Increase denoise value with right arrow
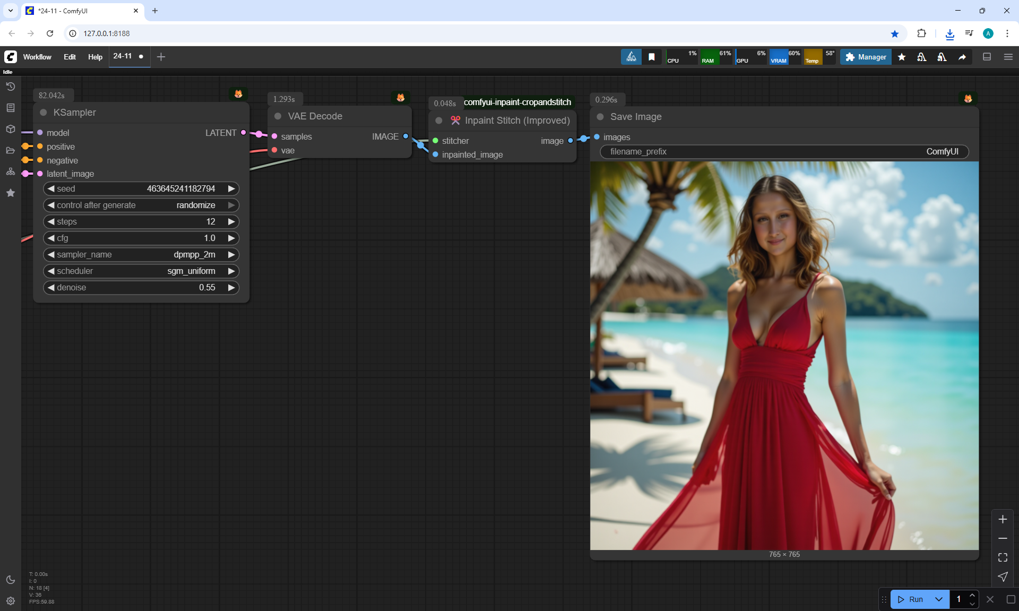 point(231,288)
